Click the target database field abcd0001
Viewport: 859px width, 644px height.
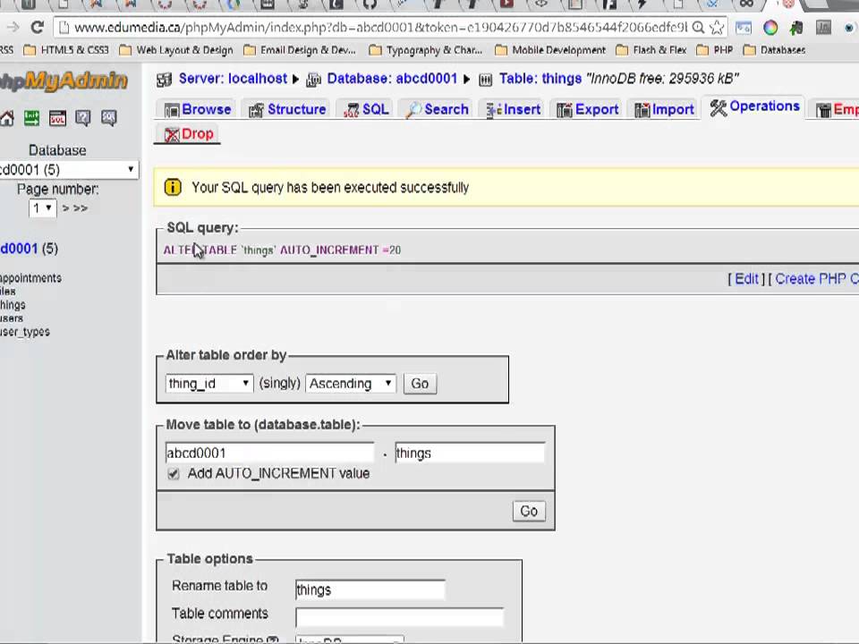269,453
